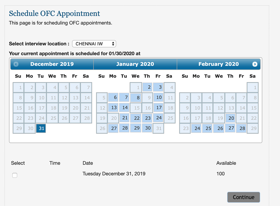Select February 20, 2020 date
Viewport: 280px width, 206px height.
[230, 118]
